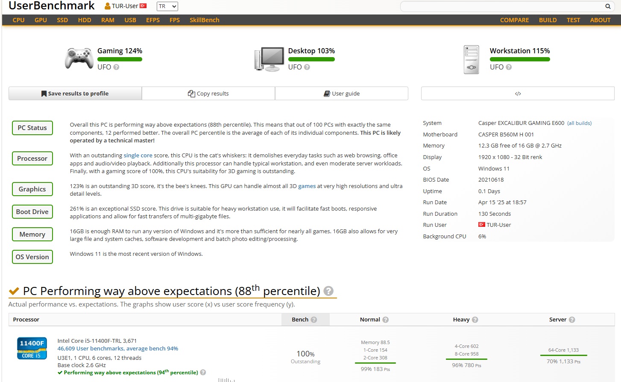Open the '(all builds)' link

tap(579, 123)
